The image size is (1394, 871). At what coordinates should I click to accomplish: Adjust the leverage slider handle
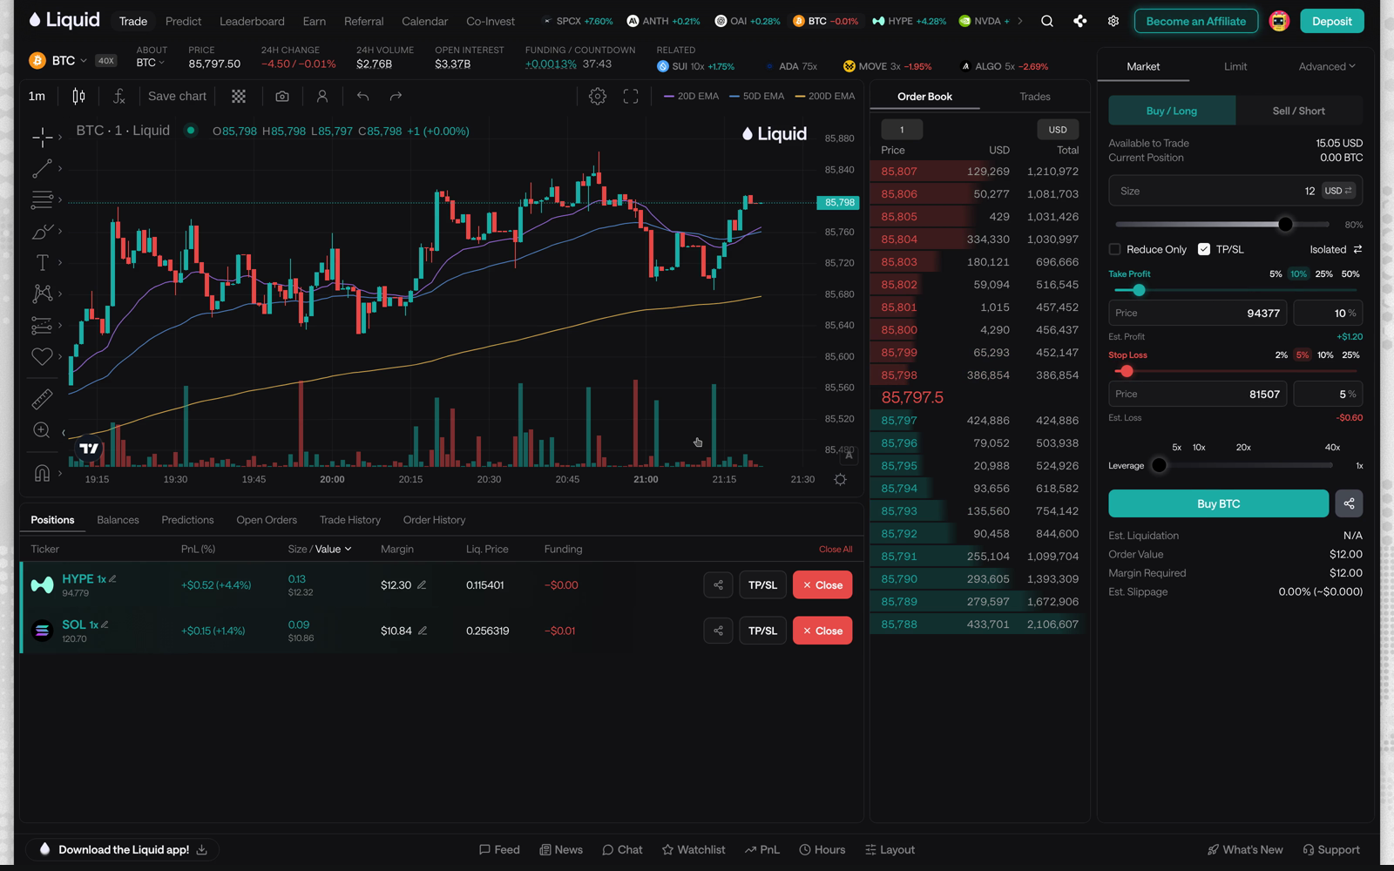pyautogui.click(x=1159, y=465)
